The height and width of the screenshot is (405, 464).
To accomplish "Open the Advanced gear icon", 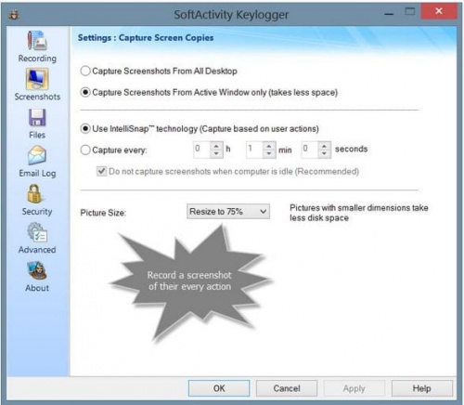I will pos(37,232).
